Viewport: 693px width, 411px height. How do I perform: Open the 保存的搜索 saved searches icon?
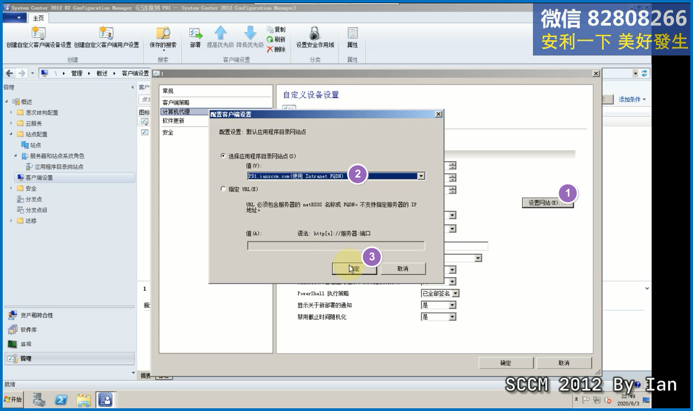163,33
